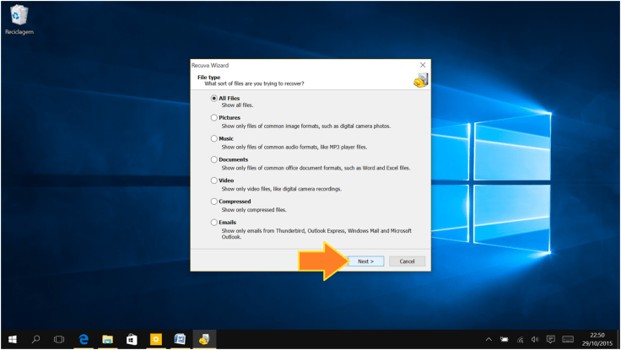Choose the Pictures file type option
Screen dimensions: 621x350
(214, 118)
